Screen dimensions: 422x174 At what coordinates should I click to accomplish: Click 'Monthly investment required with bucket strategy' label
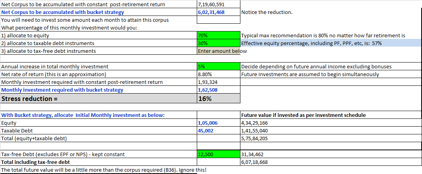(62, 90)
